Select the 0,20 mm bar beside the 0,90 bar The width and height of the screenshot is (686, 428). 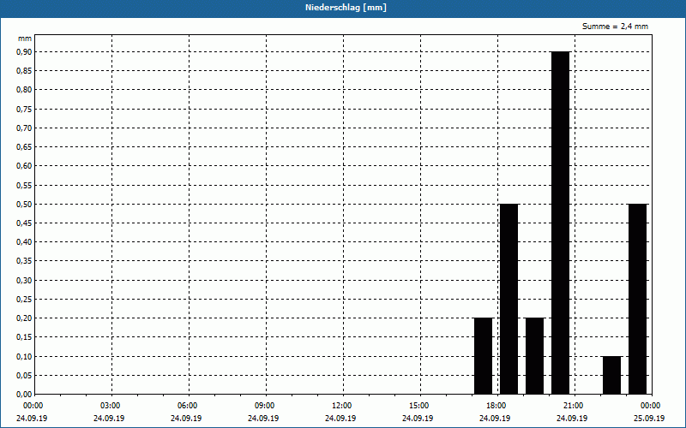(x=534, y=356)
